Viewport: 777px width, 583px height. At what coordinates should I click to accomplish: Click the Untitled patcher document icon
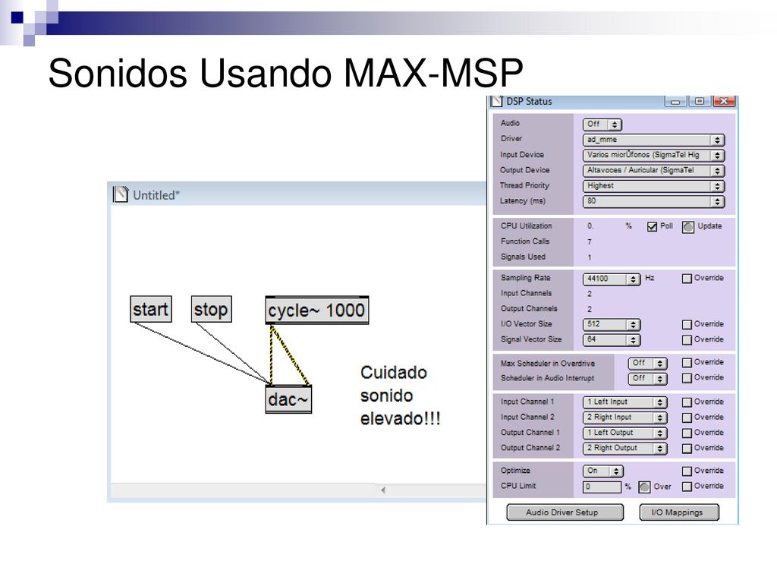point(120,195)
